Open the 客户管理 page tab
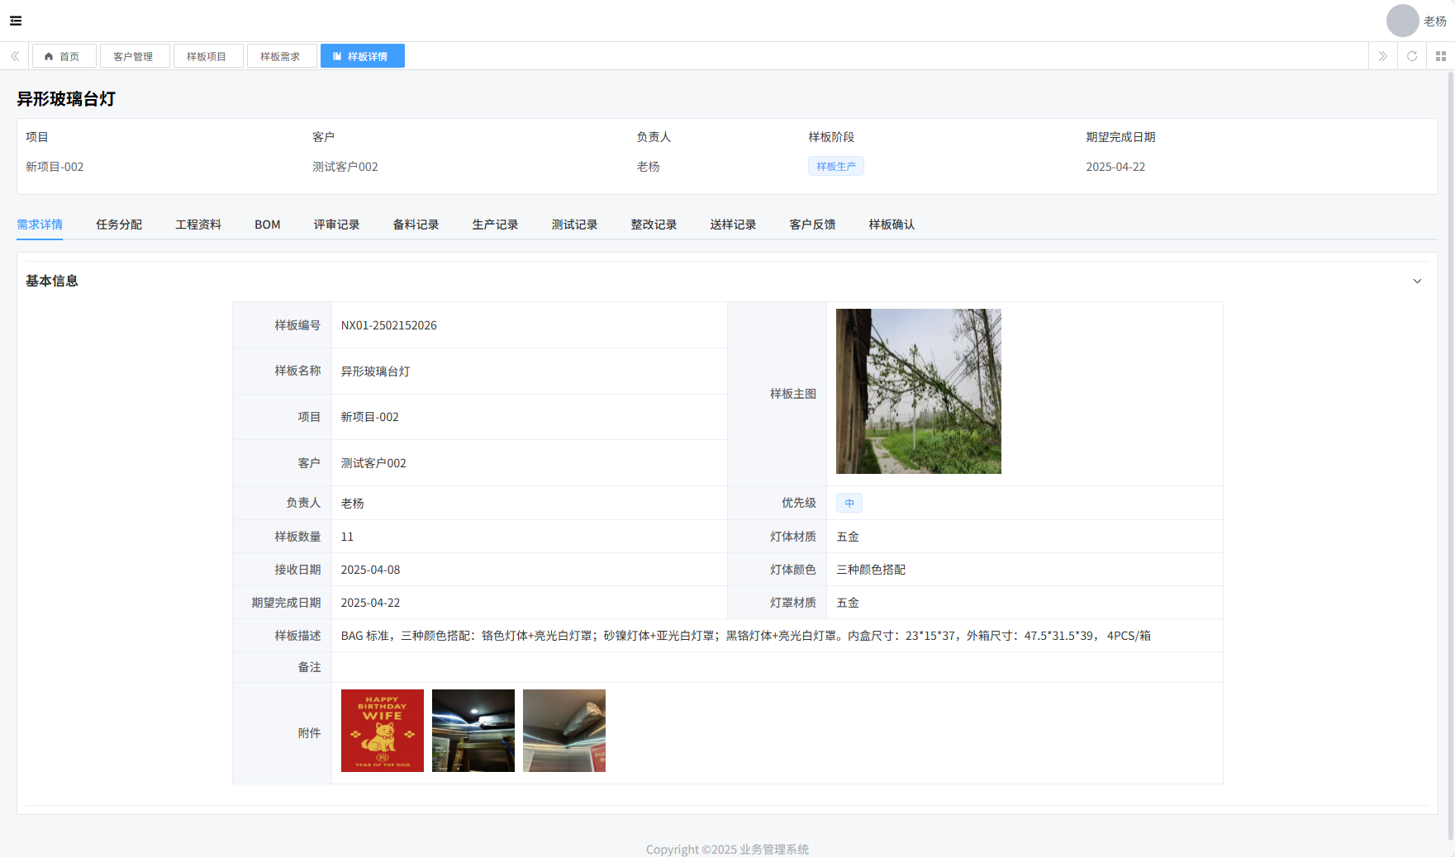Viewport: 1455px width, 857px height. 134,56
